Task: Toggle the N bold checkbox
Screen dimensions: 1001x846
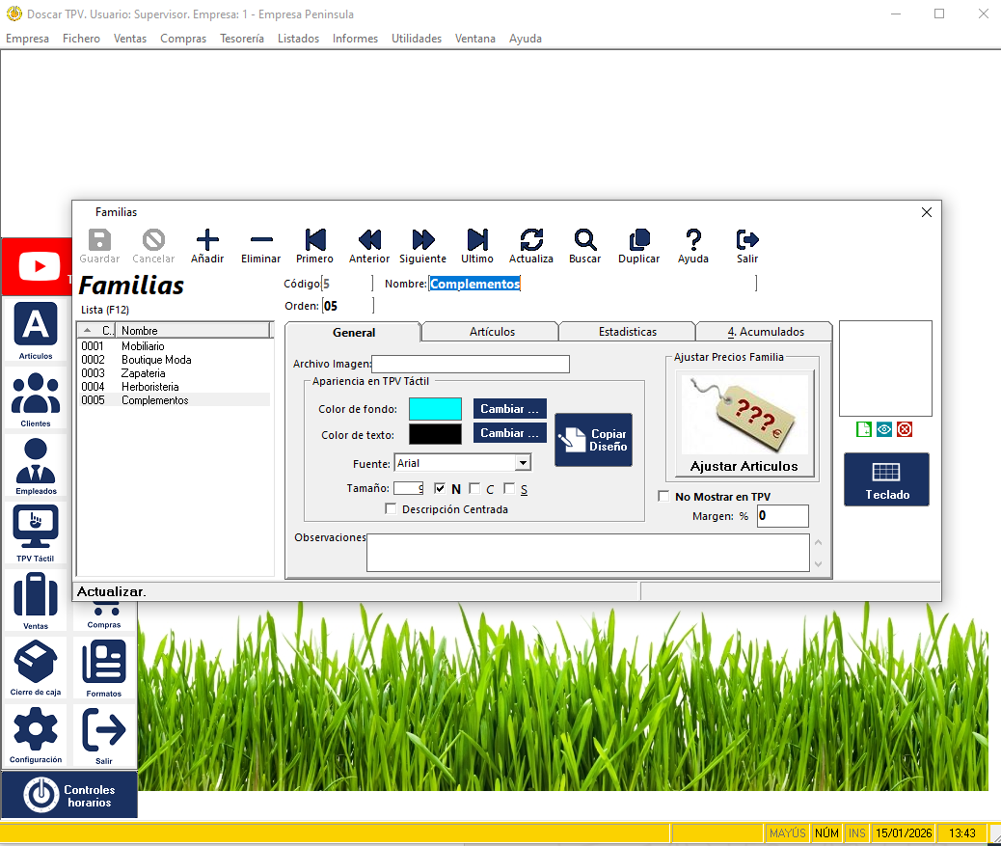Action: click(x=441, y=488)
